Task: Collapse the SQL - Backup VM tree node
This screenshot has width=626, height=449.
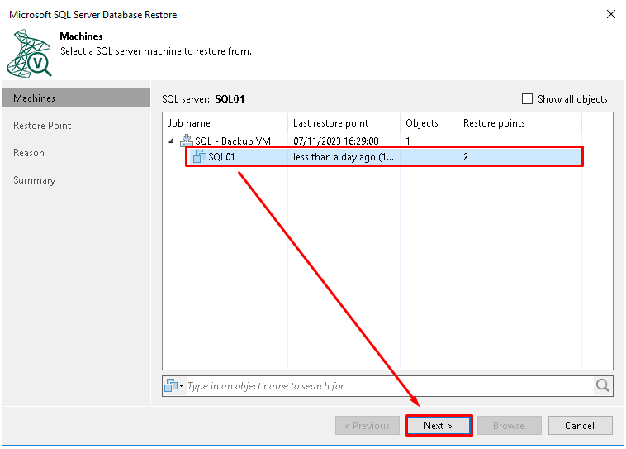Action: click(171, 141)
